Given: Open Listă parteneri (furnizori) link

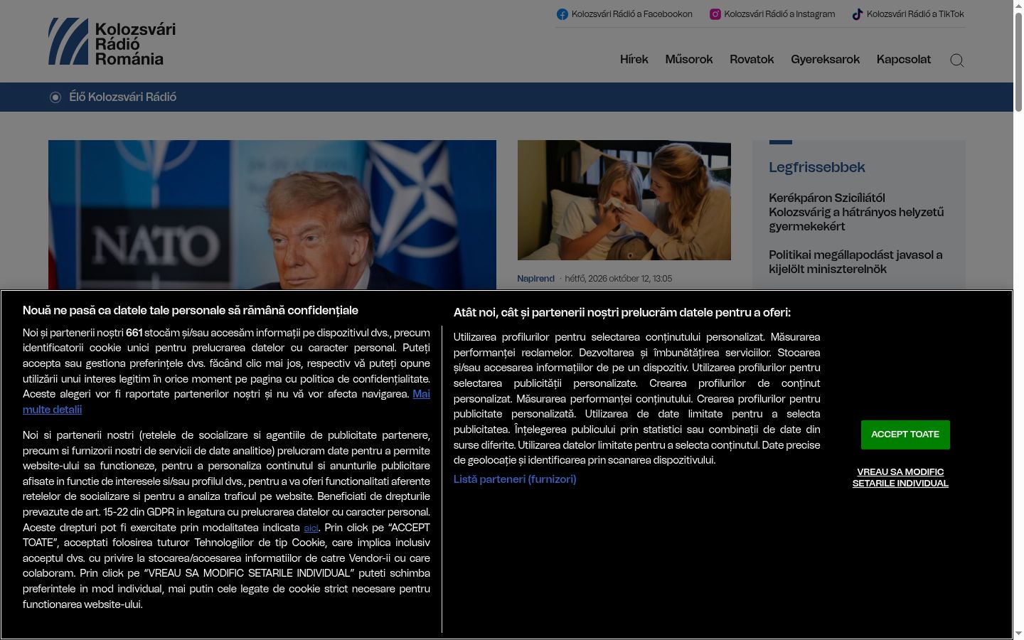Looking at the screenshot, I should tap(515, 479).
